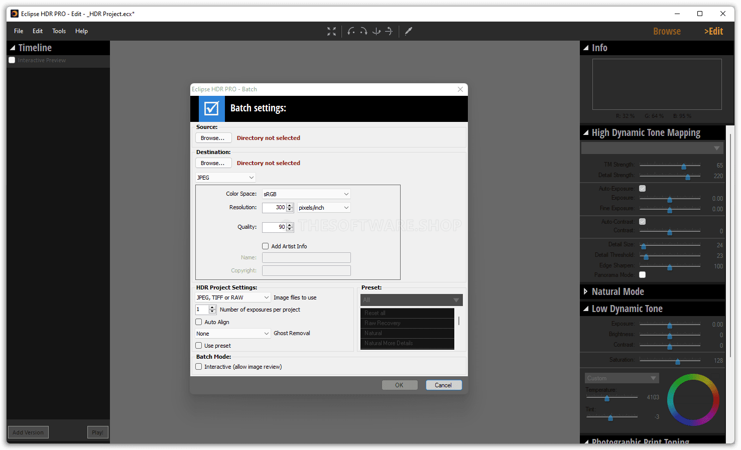
Task: Enable Add Artist Info checkbox
Action: [x=266, y=246]
